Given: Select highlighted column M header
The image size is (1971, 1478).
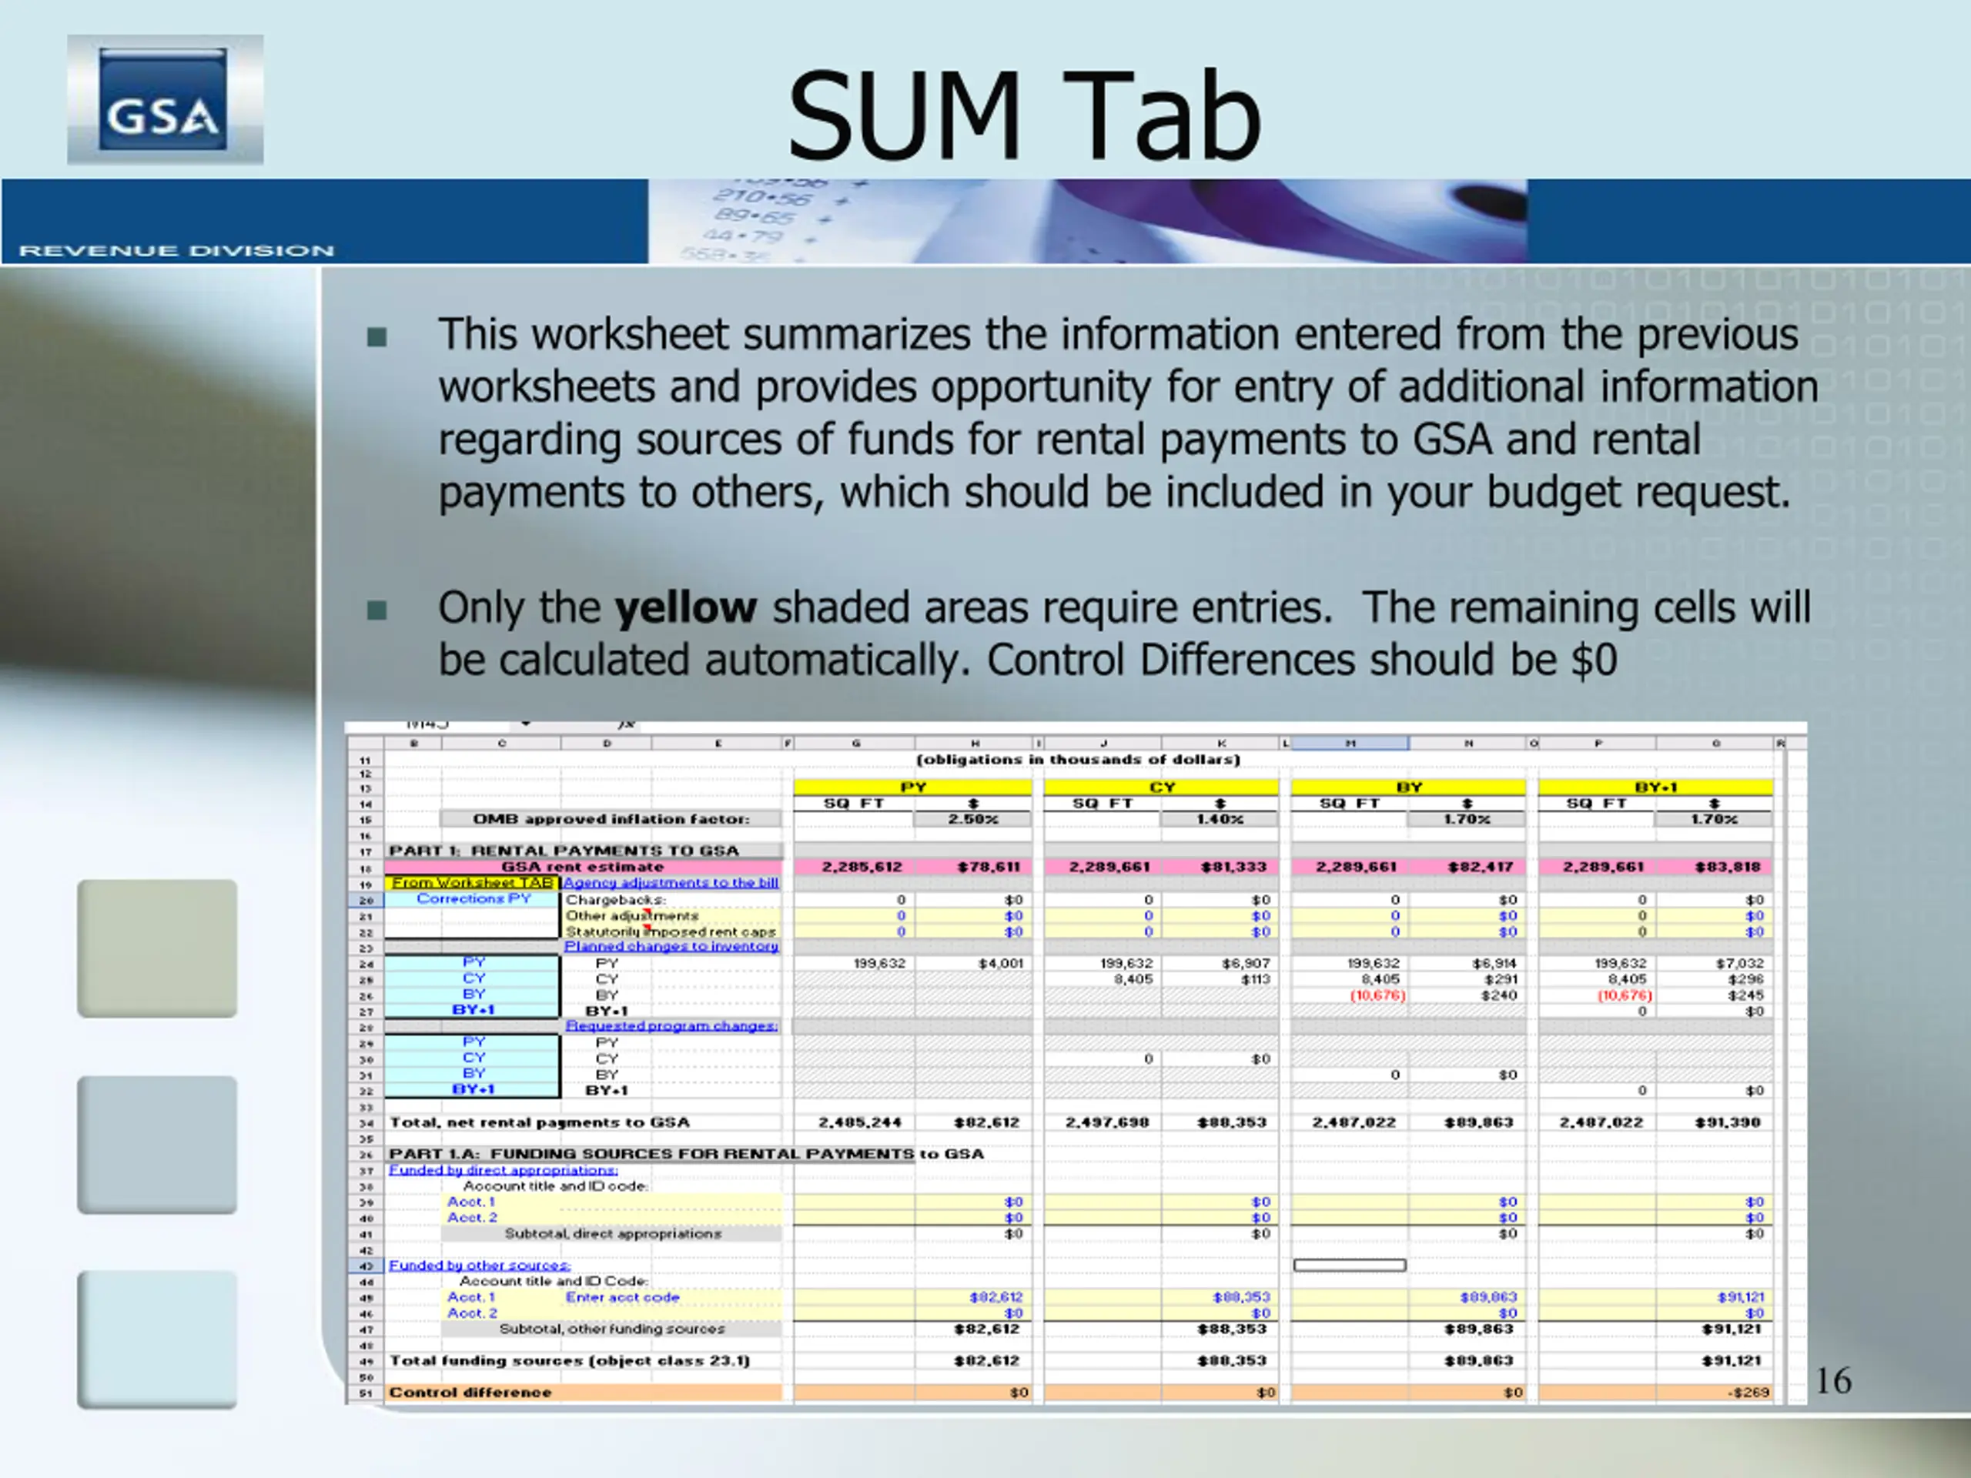Looking at the screenshot, I should click(1350, 743).
